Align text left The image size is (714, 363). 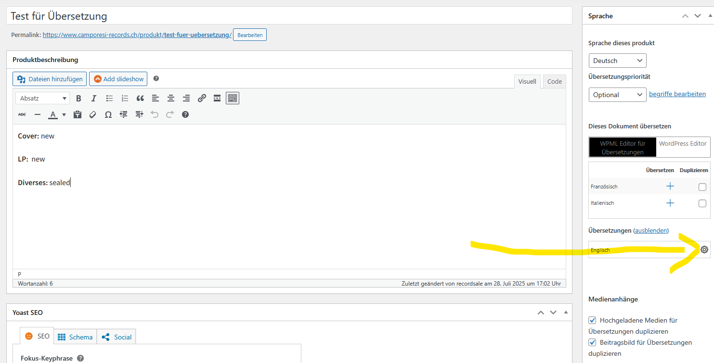click(x=156, y=98)
